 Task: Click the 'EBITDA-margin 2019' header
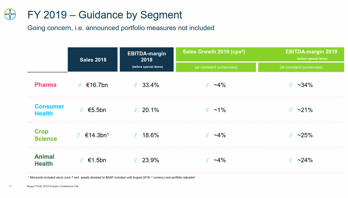311,52
